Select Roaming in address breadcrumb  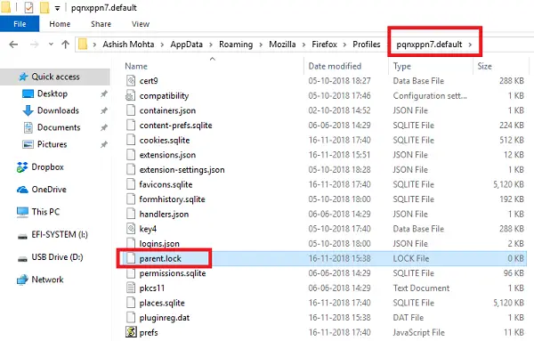click(x=236, y=45)
